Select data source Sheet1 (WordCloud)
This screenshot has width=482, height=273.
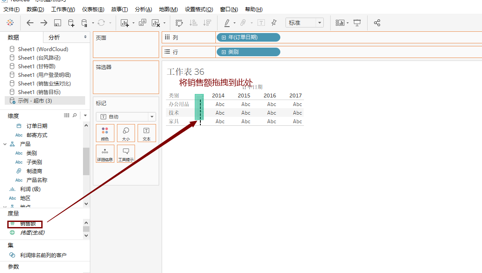tap(43, 49)
